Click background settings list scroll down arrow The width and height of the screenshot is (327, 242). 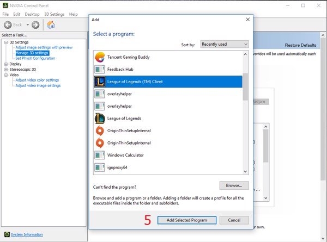pyautogui.click(x=266, y=198)
